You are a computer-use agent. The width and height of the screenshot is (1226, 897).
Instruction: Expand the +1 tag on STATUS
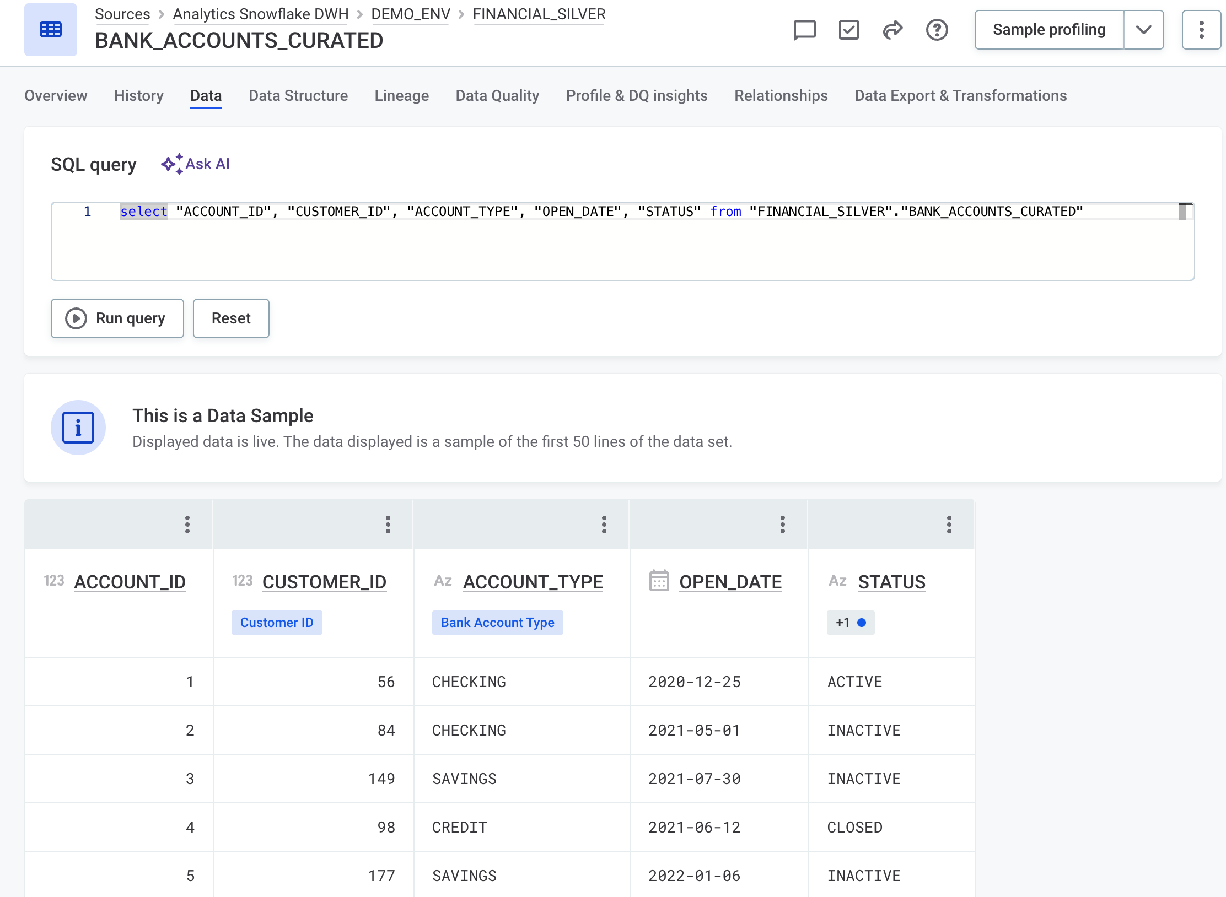pyautogui.click(x=851, y=623)
